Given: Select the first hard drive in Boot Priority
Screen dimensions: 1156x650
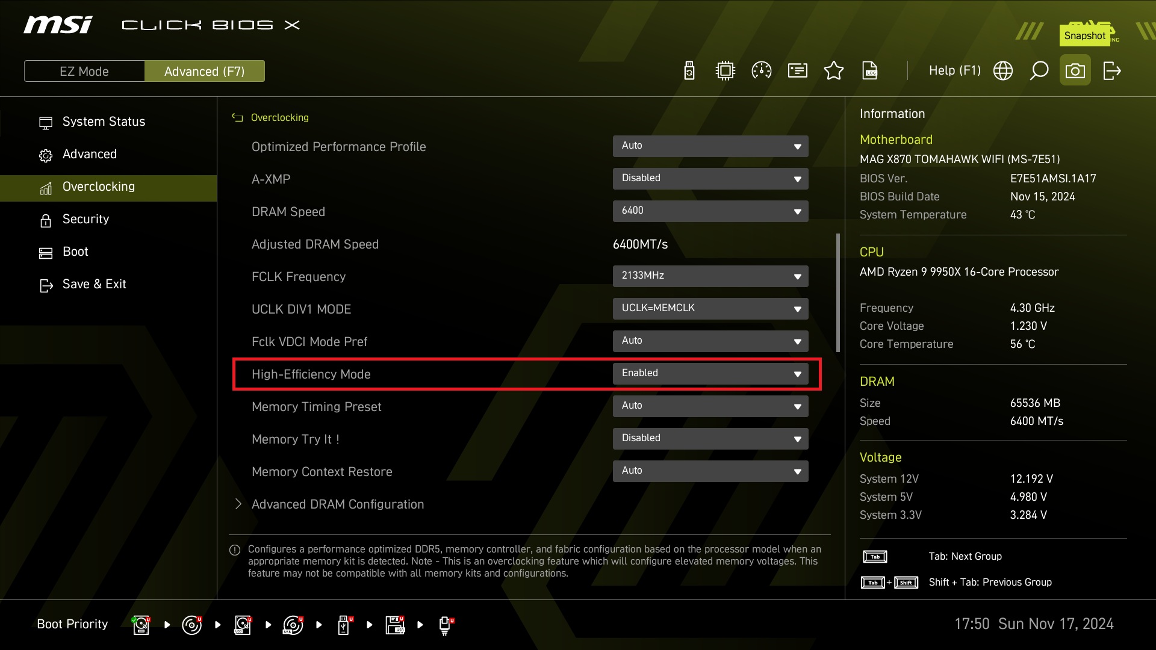Looking at the screenshot, I should click(140, 625).
